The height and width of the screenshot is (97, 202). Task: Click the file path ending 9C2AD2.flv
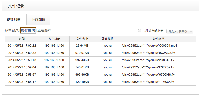pos(148,53)
